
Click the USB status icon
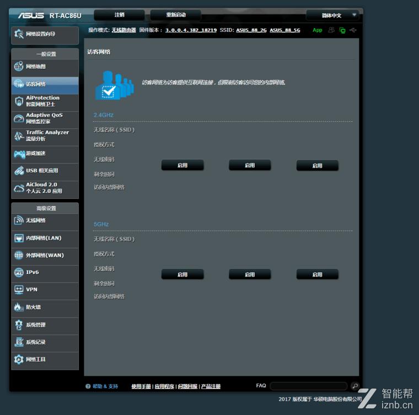coord(353,30)
